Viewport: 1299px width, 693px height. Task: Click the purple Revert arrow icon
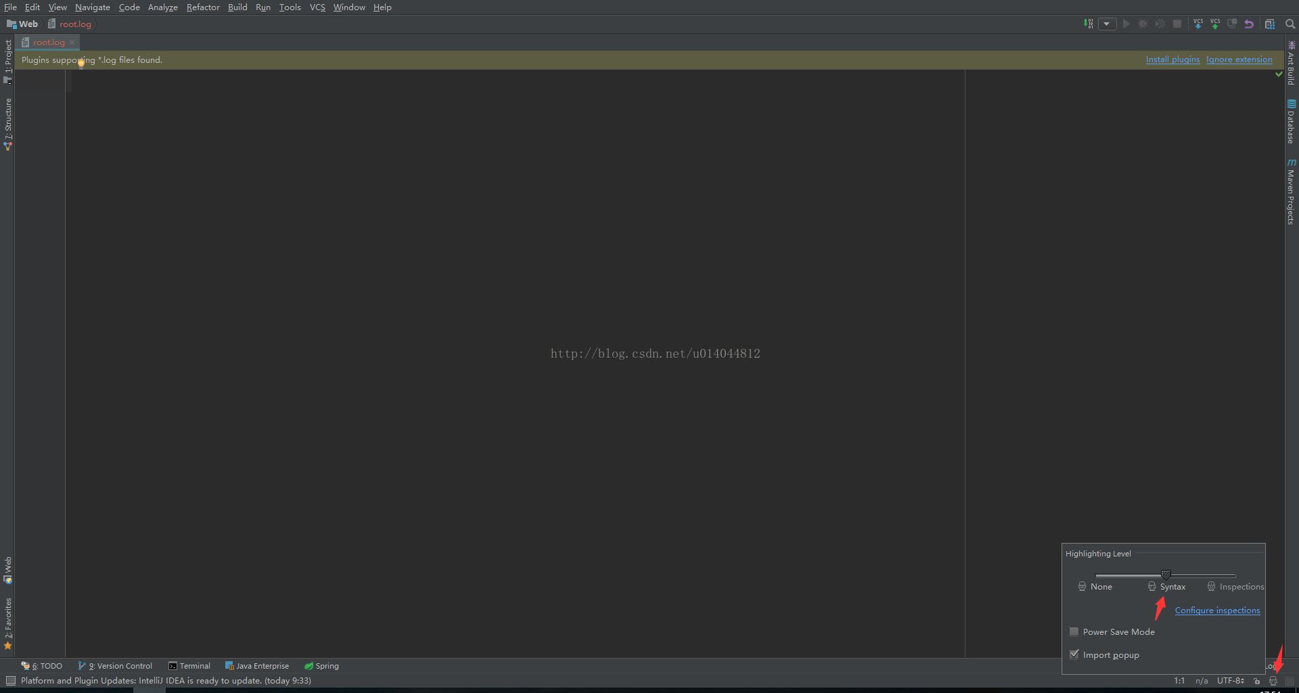(x=1249, y=24)
